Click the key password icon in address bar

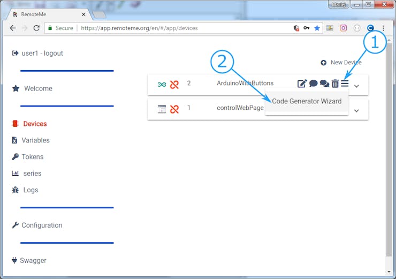306,28
